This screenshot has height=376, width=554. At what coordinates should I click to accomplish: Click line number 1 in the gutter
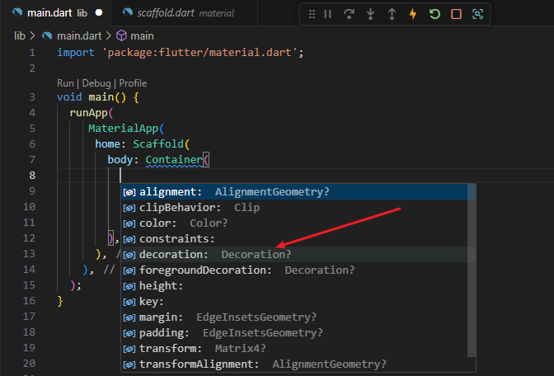click(x=32, y=53)
